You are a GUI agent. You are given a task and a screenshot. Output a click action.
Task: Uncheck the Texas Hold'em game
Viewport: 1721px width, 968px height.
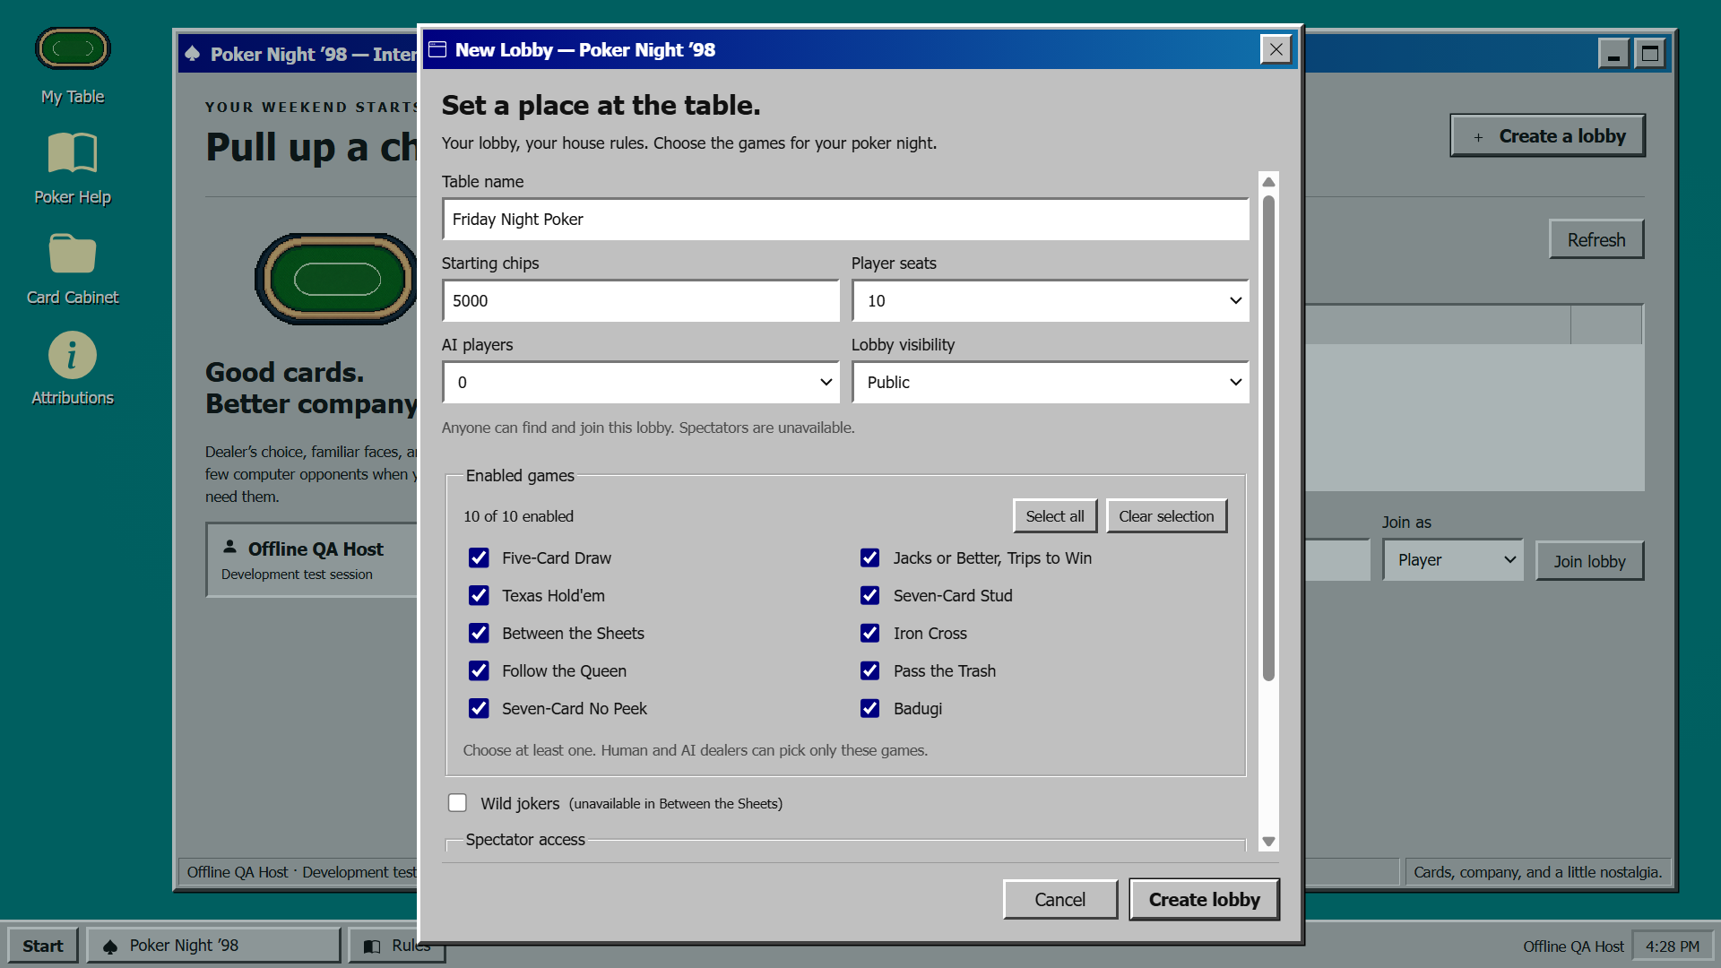coord(479,595)
